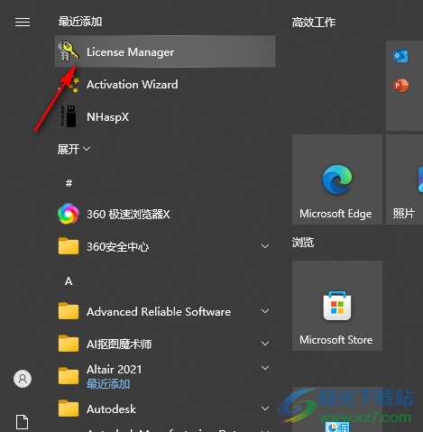Open the License Manager entry

pyautogui.click(x=165, y=51)
